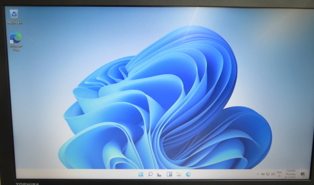Click the Thursday date text in taskbar
314x185 pixels.
pyautogui.click(x=290, y=174)
